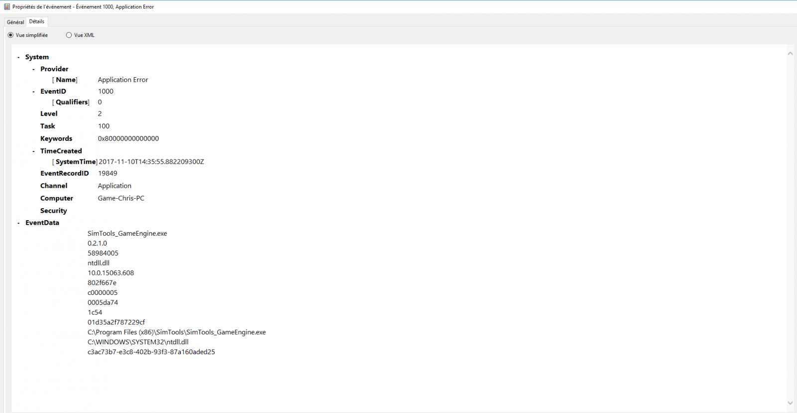Select the Channel label
This screenshot has height=413, width=797.
click(x=54, y=186)
